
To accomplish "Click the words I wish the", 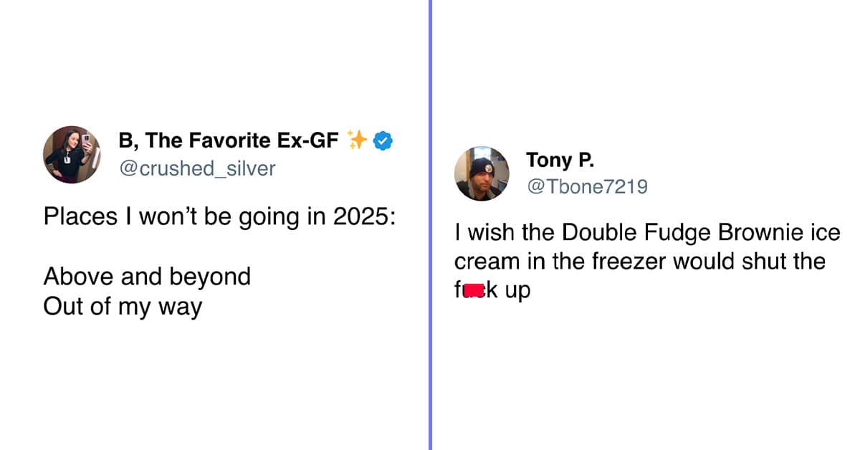I will (x=505, y=232).
